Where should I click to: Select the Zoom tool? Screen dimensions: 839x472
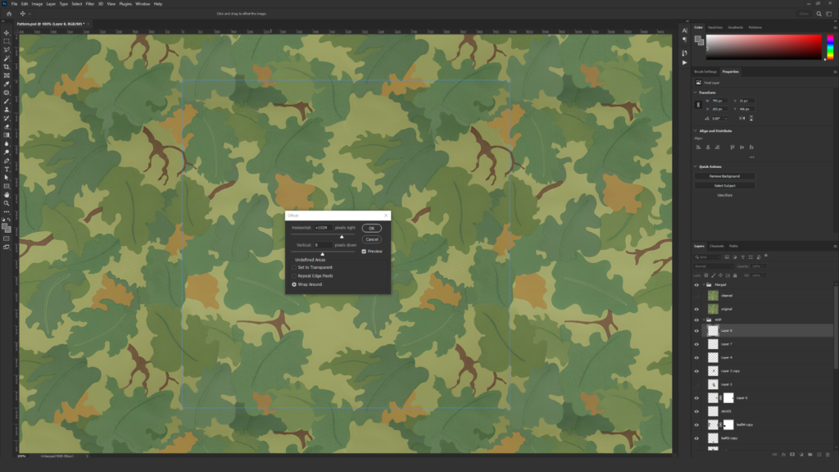tap(7, 203)
